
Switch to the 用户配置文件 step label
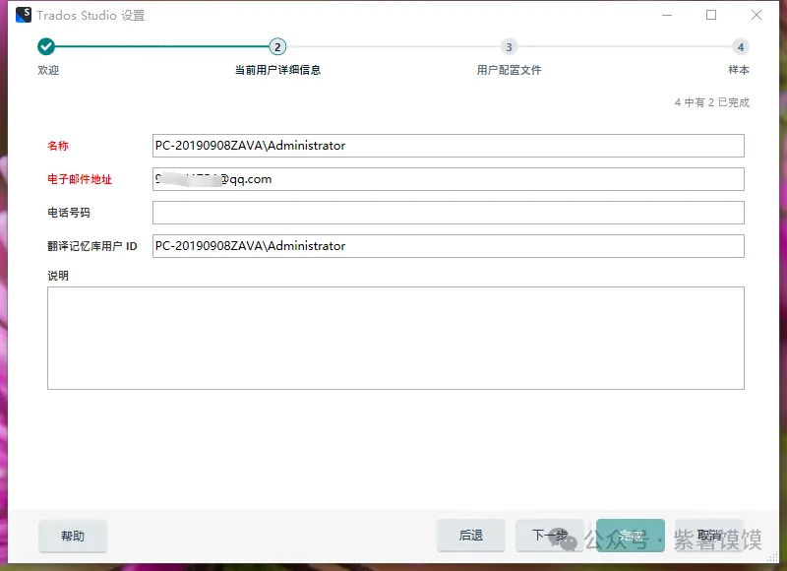[509, 70]
